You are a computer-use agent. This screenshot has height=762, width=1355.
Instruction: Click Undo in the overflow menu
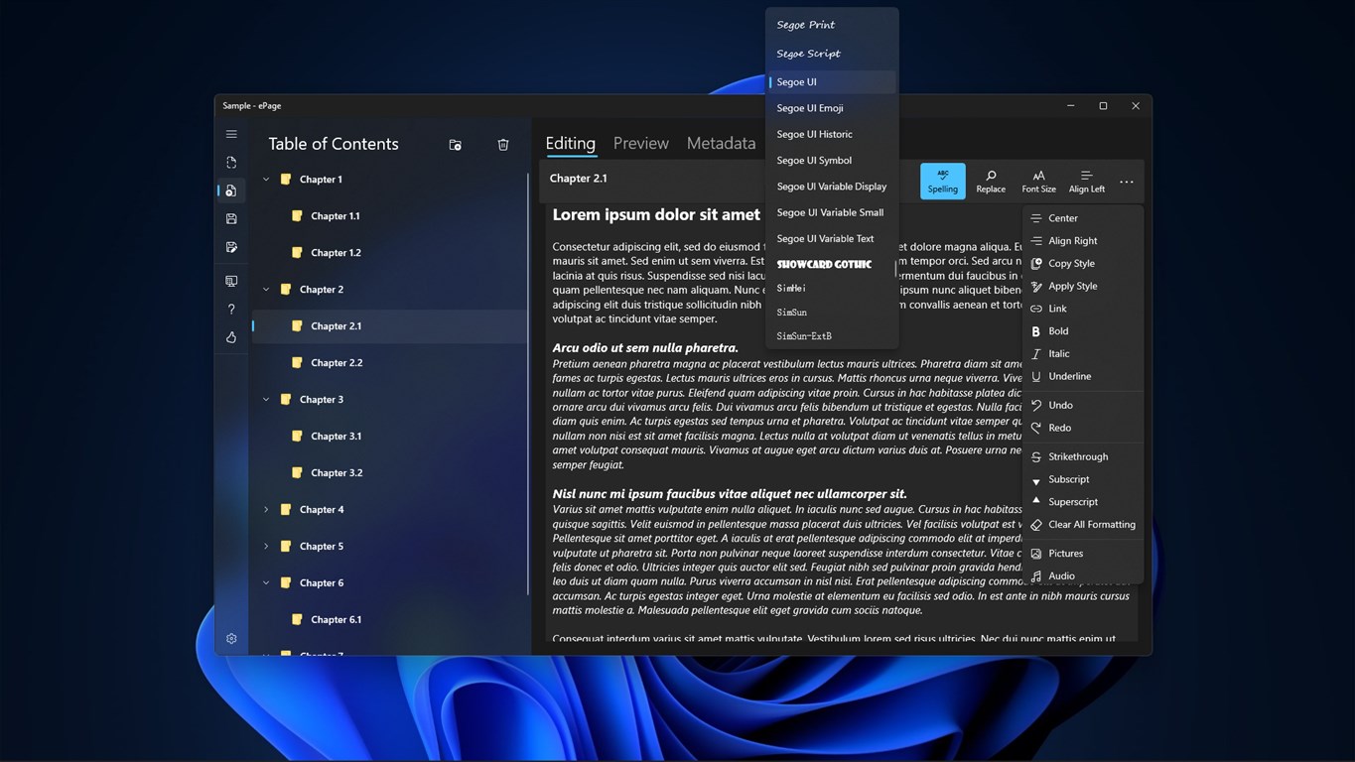1083,405
